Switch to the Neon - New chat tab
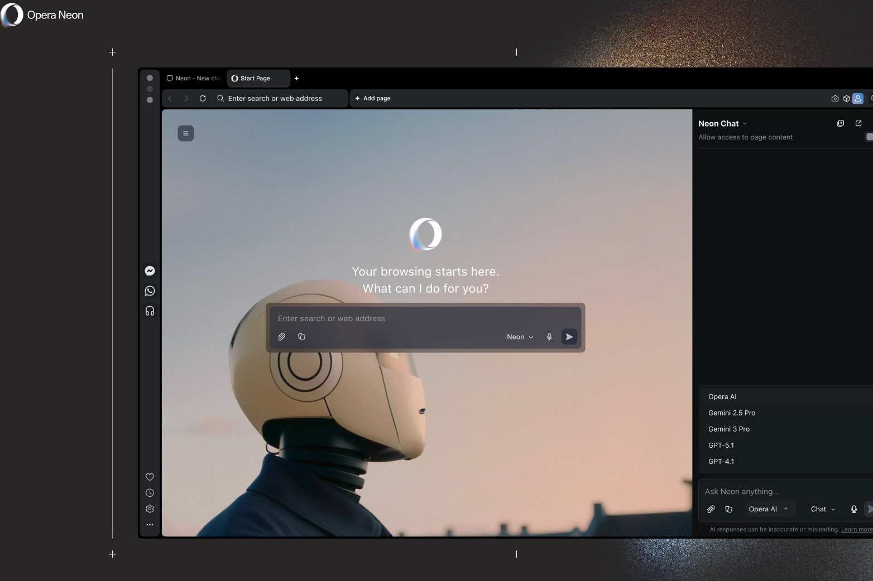The image size is (873, 581). pos(194,79)
